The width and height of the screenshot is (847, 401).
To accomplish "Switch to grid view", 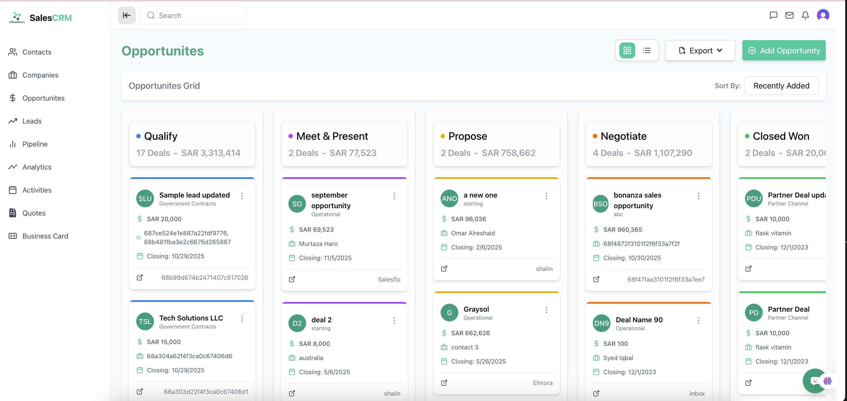I will [x=627, y=51].
